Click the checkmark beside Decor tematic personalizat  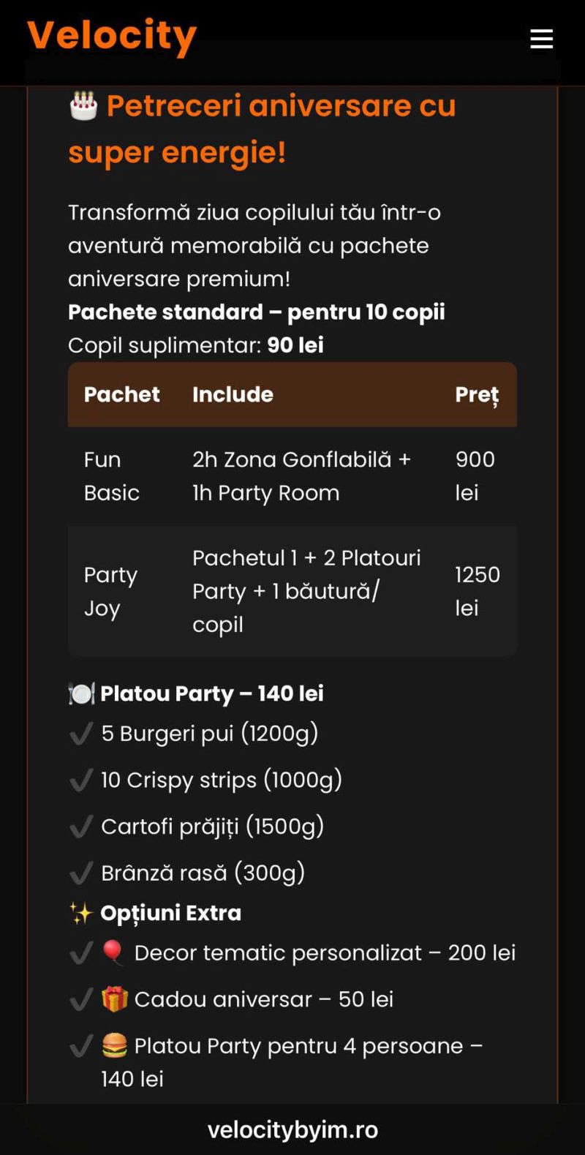click(x=81, y=952)
